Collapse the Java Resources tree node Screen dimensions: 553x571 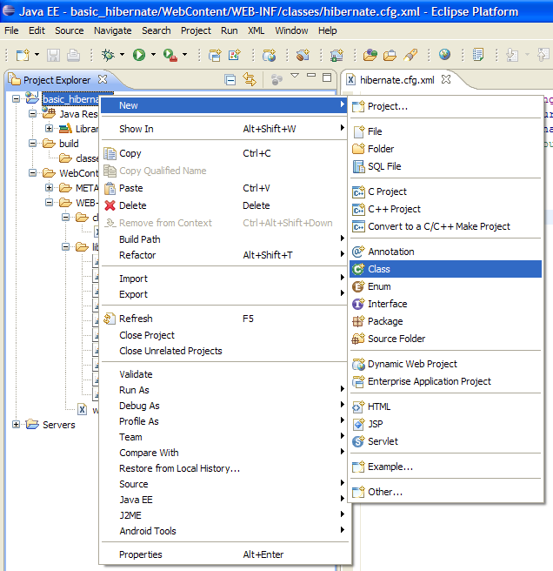(32, 114)
